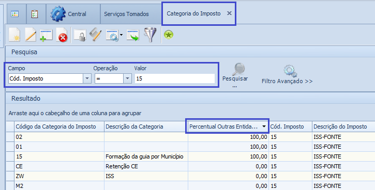Select the CE category code cell
The width and height of the screenshot is (375, 190).
pyautogui.click(x=59, y=166)
